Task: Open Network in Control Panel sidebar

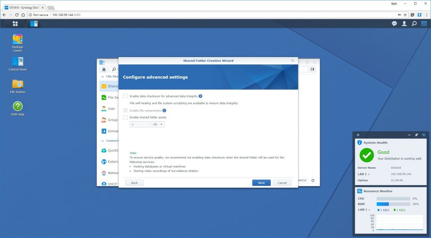Action: [109, 173]
